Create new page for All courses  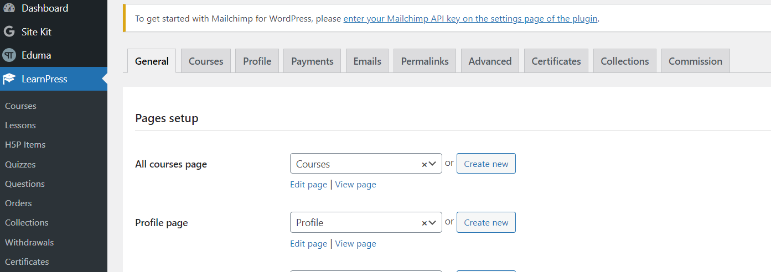[486, 164]
